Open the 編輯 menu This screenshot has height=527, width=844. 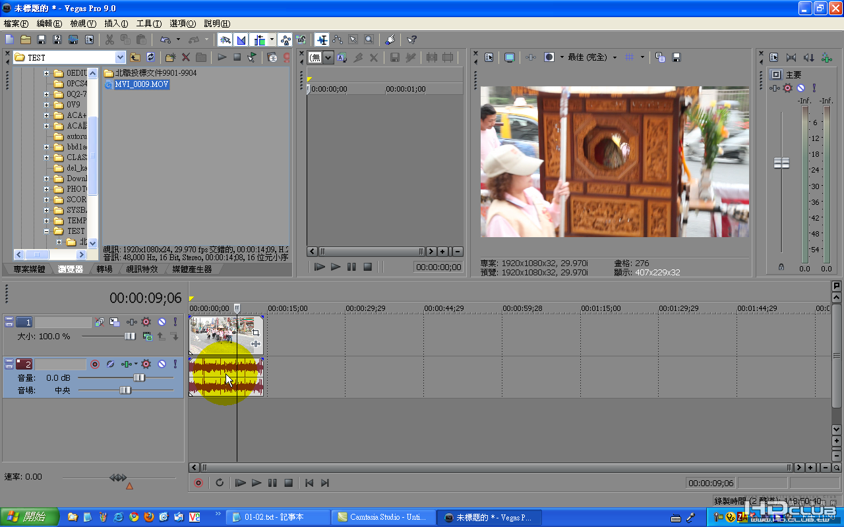(x=49, y=23)
